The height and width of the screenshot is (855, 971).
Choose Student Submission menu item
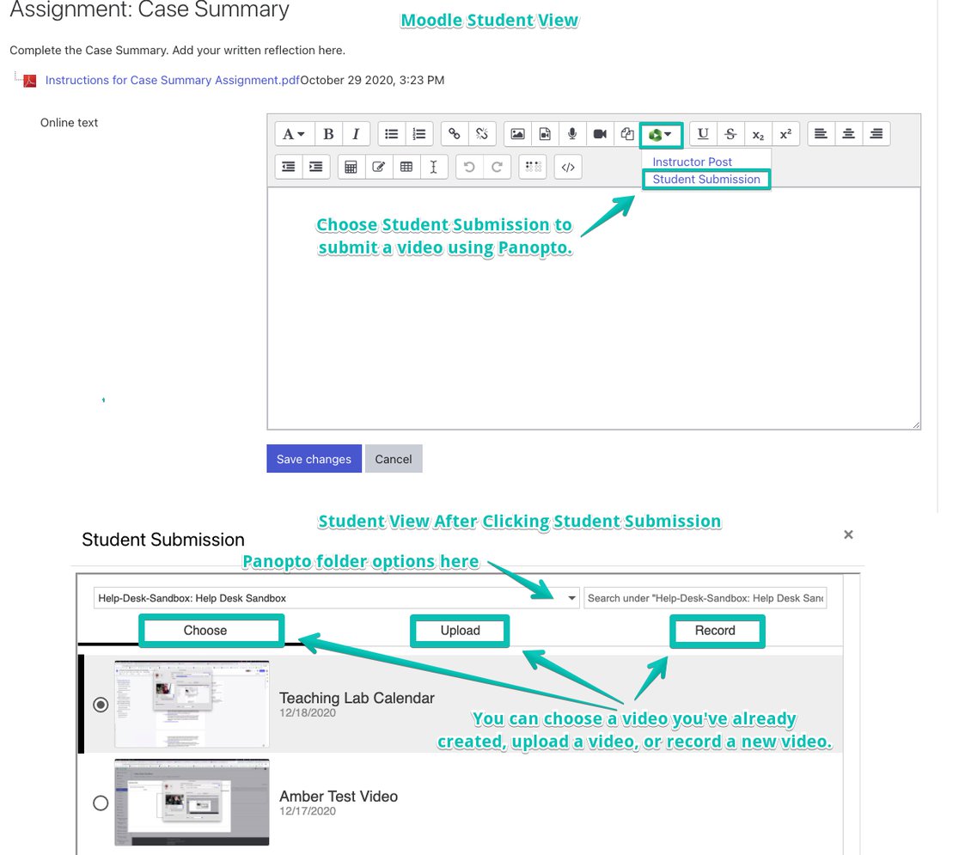pos(706,179)
